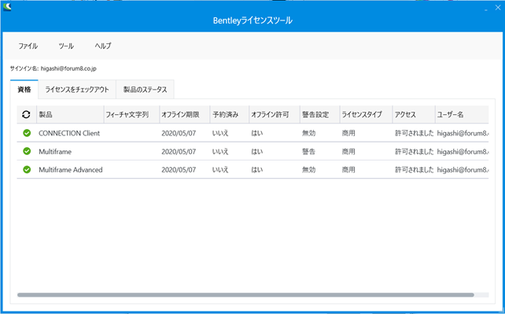Click the green check icon beside Multiframe row

point(27,151)
